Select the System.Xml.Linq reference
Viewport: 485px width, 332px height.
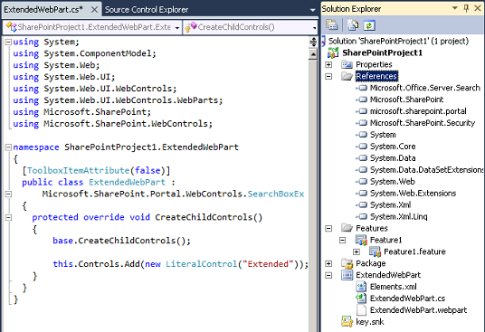coord(399,217)
